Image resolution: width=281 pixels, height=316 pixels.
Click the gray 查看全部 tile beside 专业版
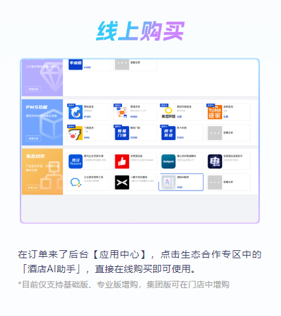[x=122, y=64]
